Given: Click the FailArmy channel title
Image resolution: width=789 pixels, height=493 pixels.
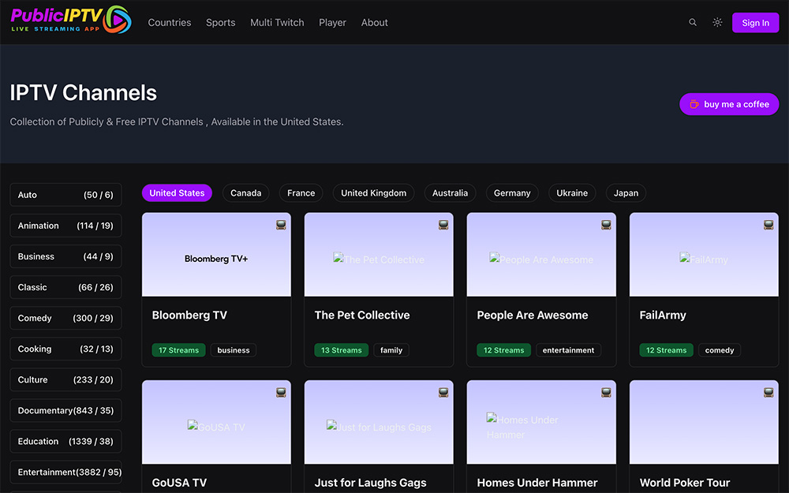Looking at the screenshot, I should coord(663,315).
